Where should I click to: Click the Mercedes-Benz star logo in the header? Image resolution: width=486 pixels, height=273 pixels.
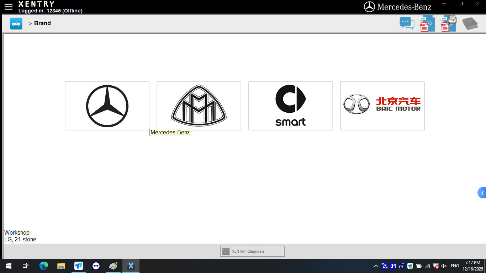tap(370, 6)
